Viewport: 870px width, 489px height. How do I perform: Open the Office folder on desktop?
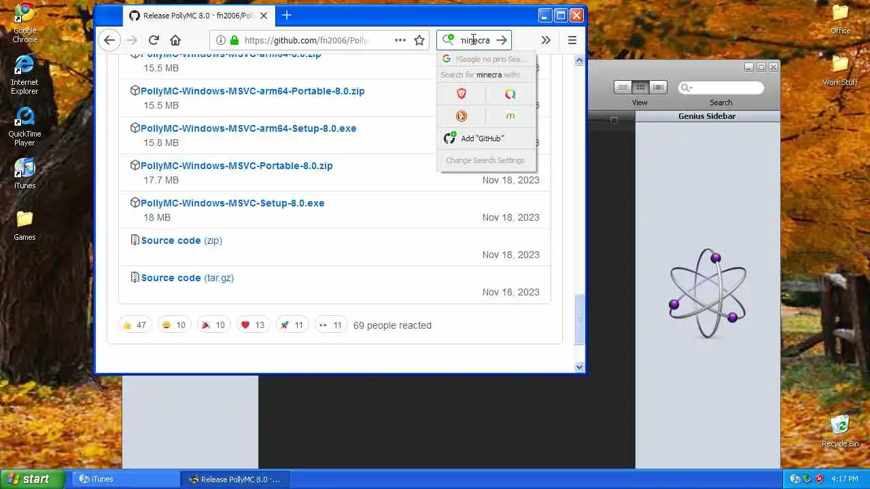pyautogui.click(x=841, y=19)
